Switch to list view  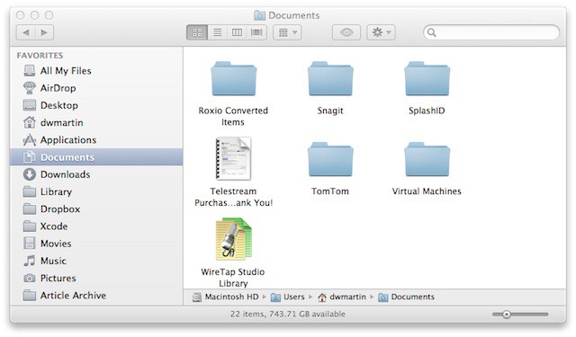[218, 32]
